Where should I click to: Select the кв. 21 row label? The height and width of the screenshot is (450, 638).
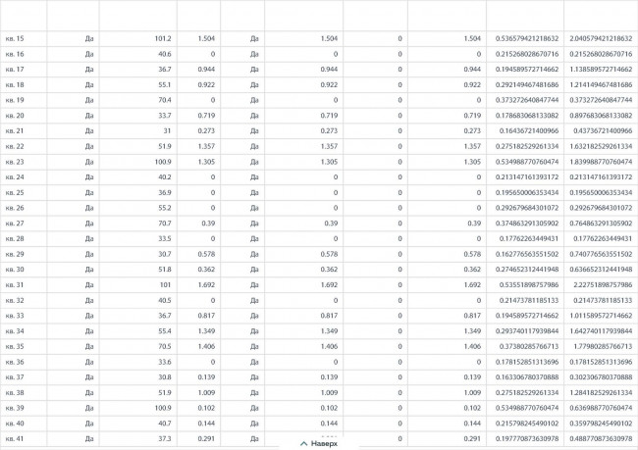(15, 131)
